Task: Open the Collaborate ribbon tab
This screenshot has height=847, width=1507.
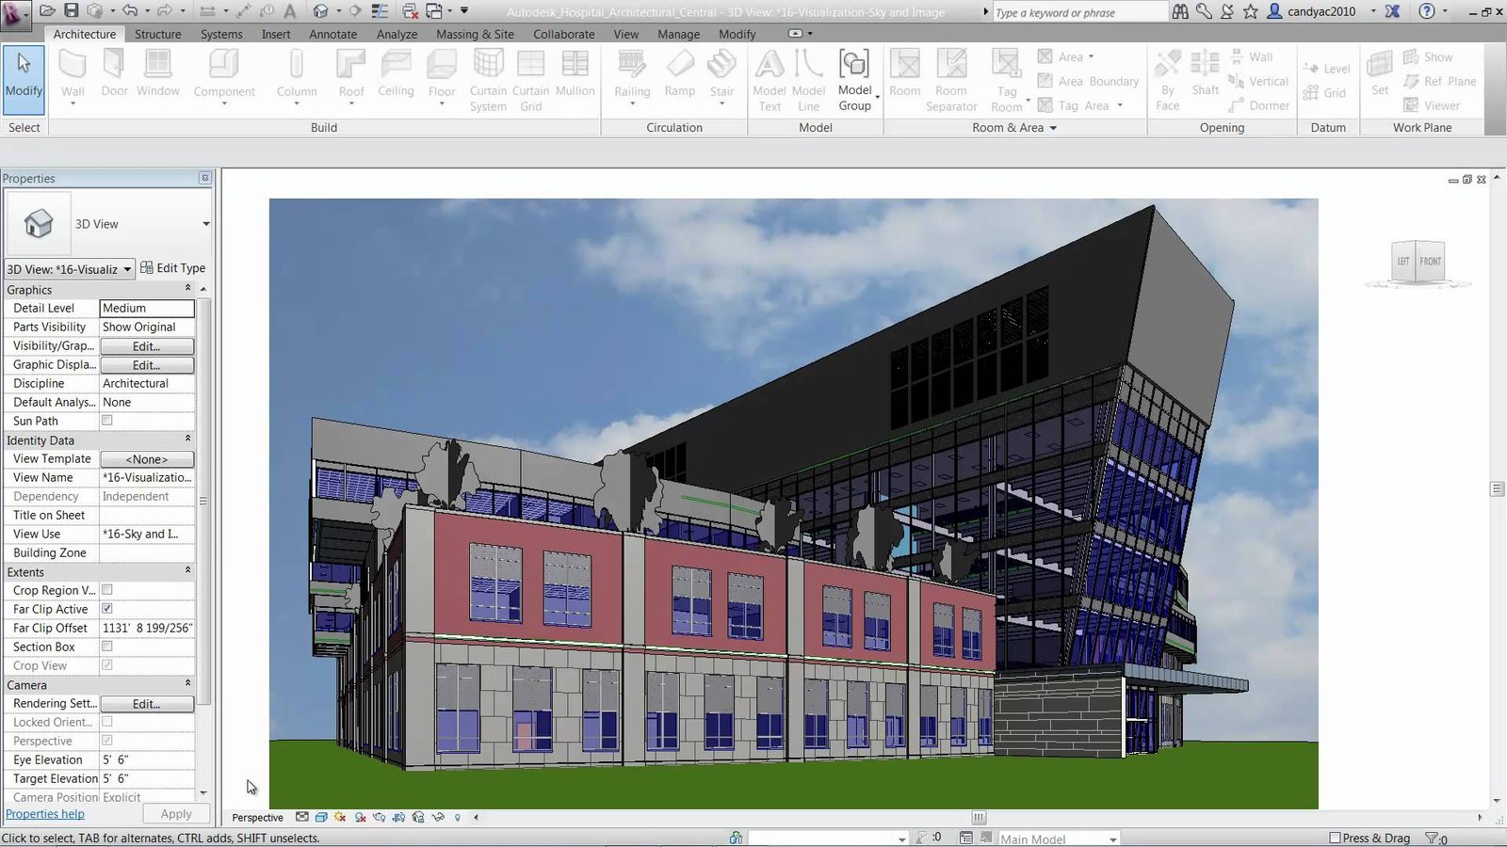Action: tap(564, 34)
